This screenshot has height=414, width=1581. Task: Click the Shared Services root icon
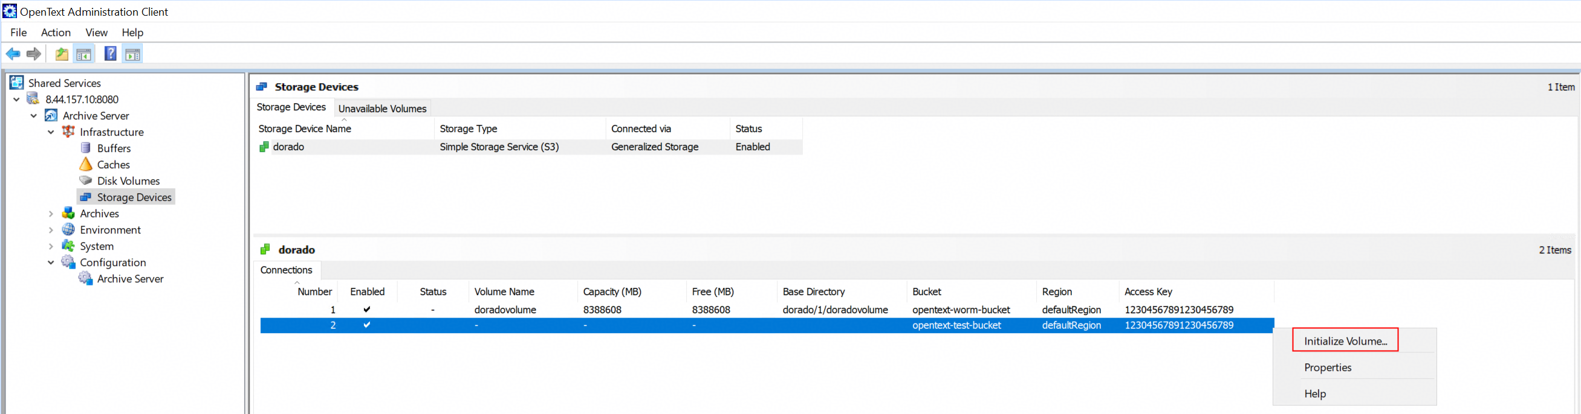coord(16,83)
